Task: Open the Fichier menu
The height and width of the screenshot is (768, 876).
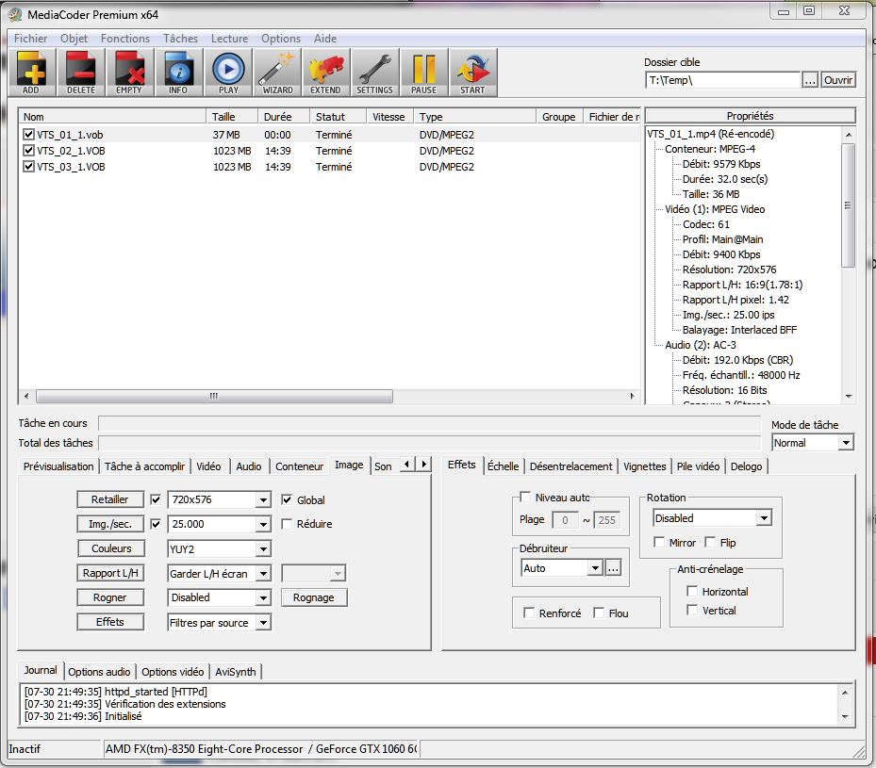Action: [x=31, y=39]
